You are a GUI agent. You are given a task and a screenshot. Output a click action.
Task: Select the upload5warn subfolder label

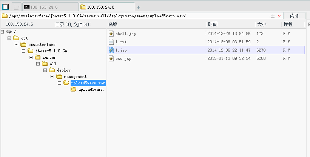click(x=91, y=89)
